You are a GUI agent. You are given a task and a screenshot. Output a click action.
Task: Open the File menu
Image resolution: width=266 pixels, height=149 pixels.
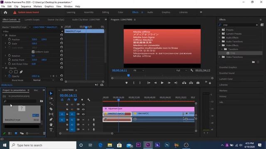coord(3,6)
